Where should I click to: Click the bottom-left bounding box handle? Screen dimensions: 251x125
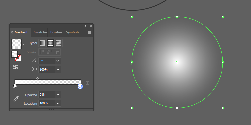pyautogui.click(x=132, y=108)
